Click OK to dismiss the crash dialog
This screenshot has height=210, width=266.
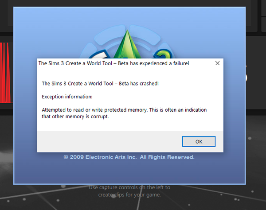click(199, 141)
